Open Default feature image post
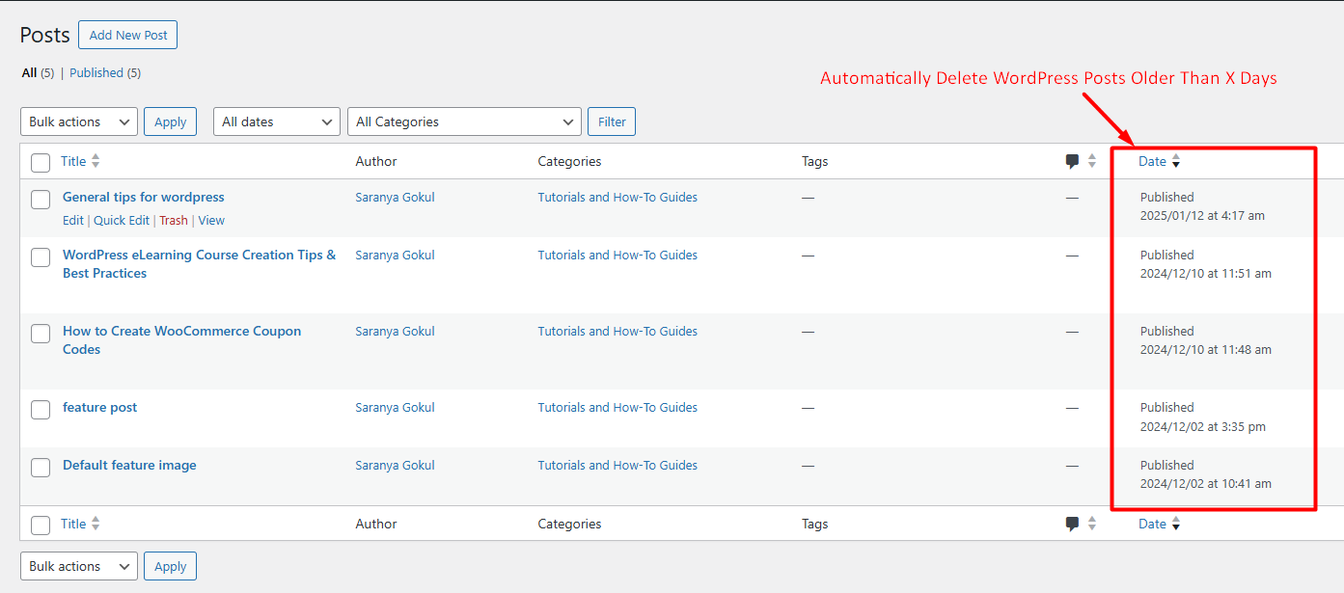 [x=129, y=465]
